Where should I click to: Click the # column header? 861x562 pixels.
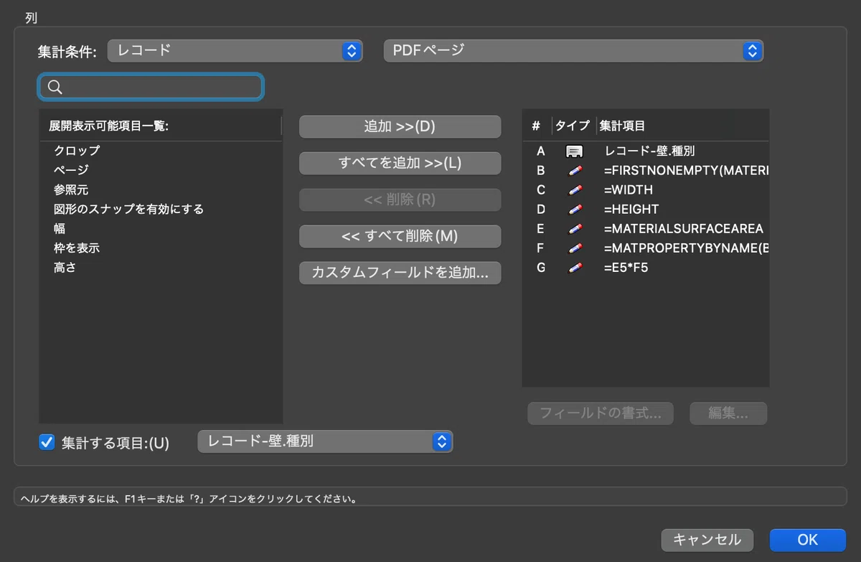coord(536,126)
